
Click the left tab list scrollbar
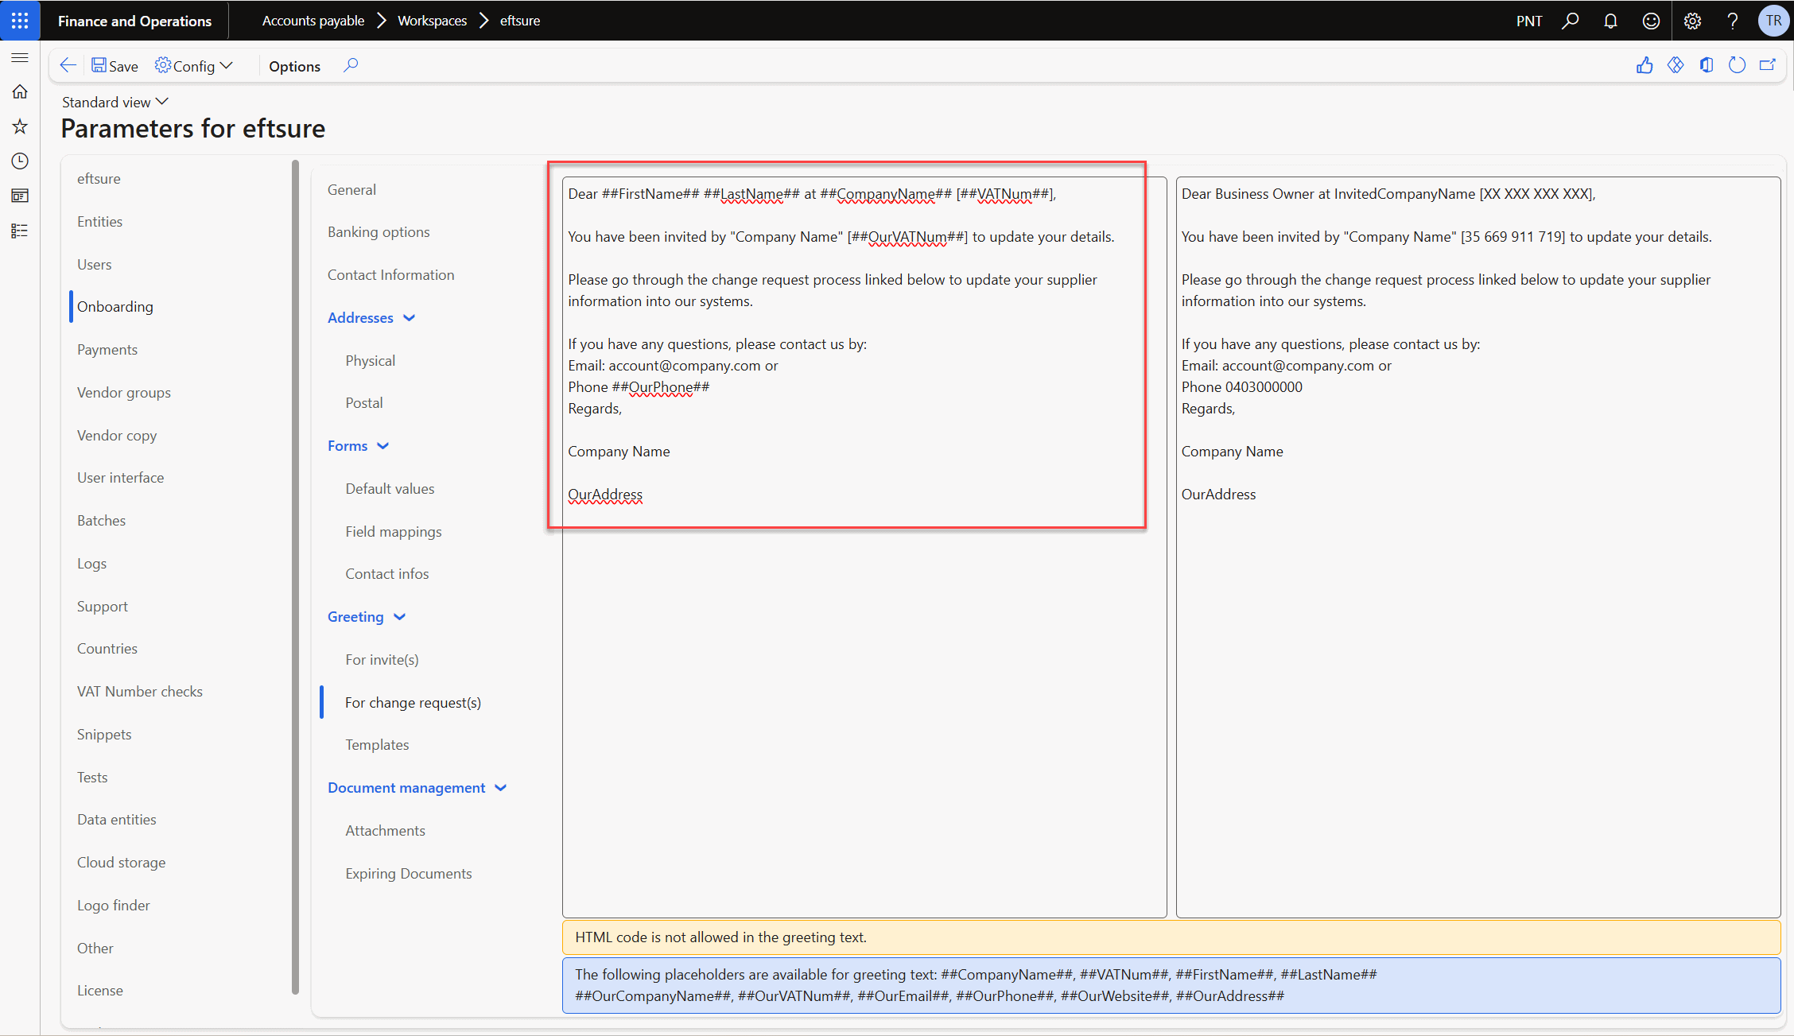(295, 577)
